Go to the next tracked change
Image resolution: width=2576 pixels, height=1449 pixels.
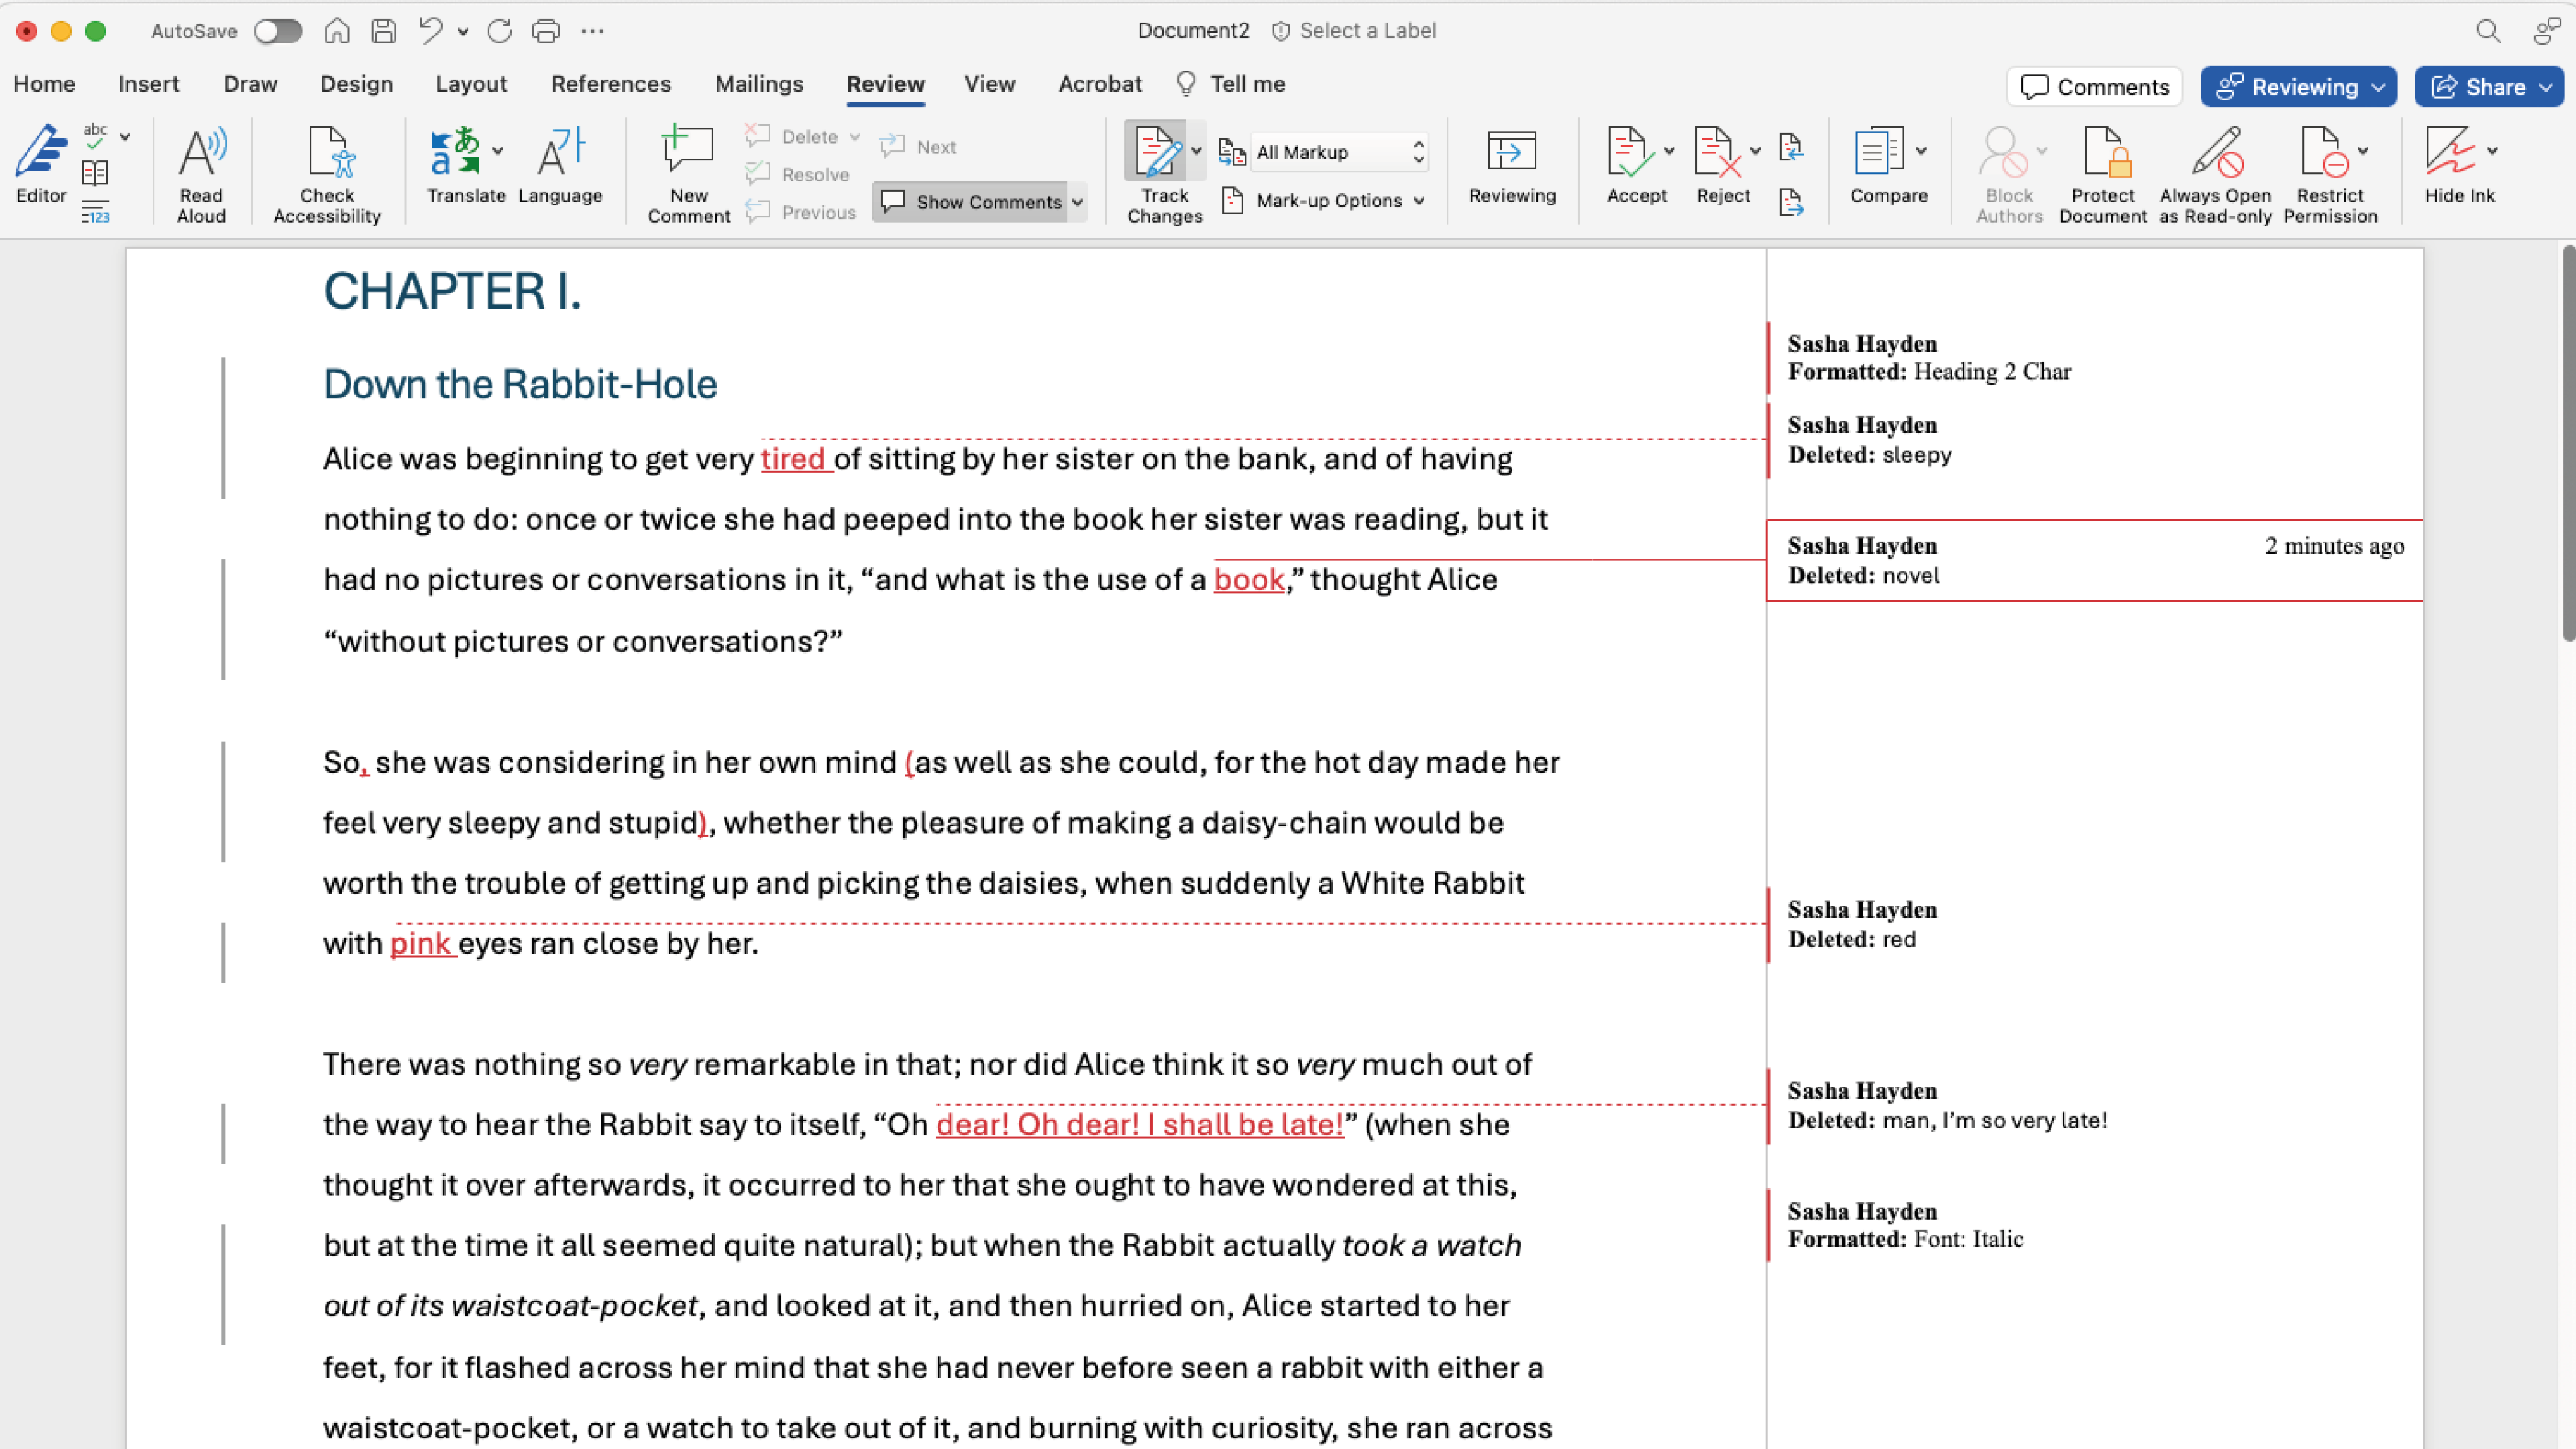click(x=1791, y=203)
